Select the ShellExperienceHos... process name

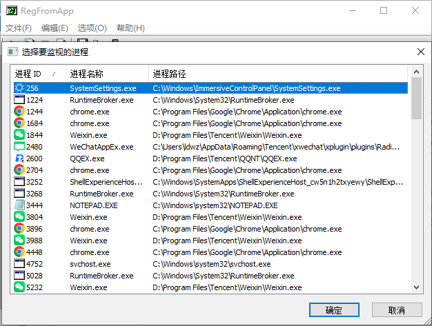pos(106,182)
